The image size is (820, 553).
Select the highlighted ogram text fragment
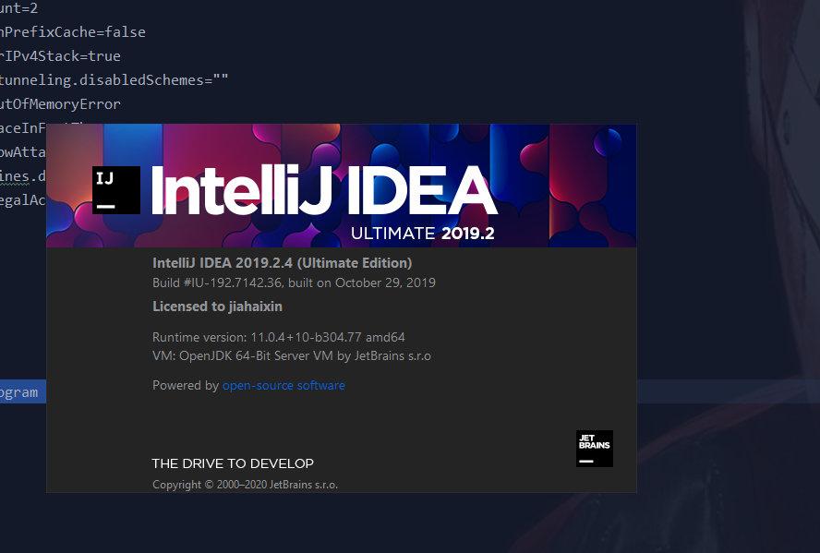pyautogui.click(x=19, y=391)
